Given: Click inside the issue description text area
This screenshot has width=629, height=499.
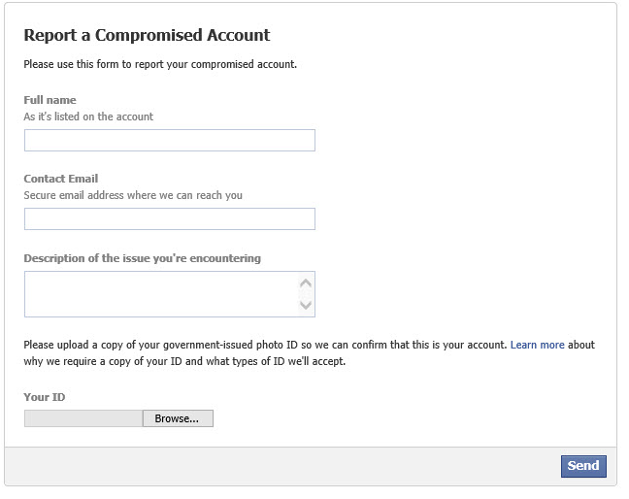Looking at the screenshot, I should click(160, 294).
